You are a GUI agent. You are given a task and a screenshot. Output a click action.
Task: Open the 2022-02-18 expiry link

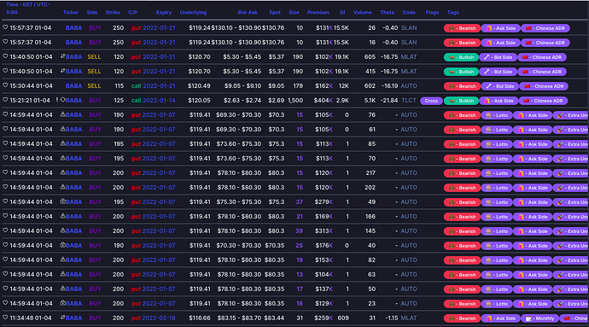tap(159, 318)
